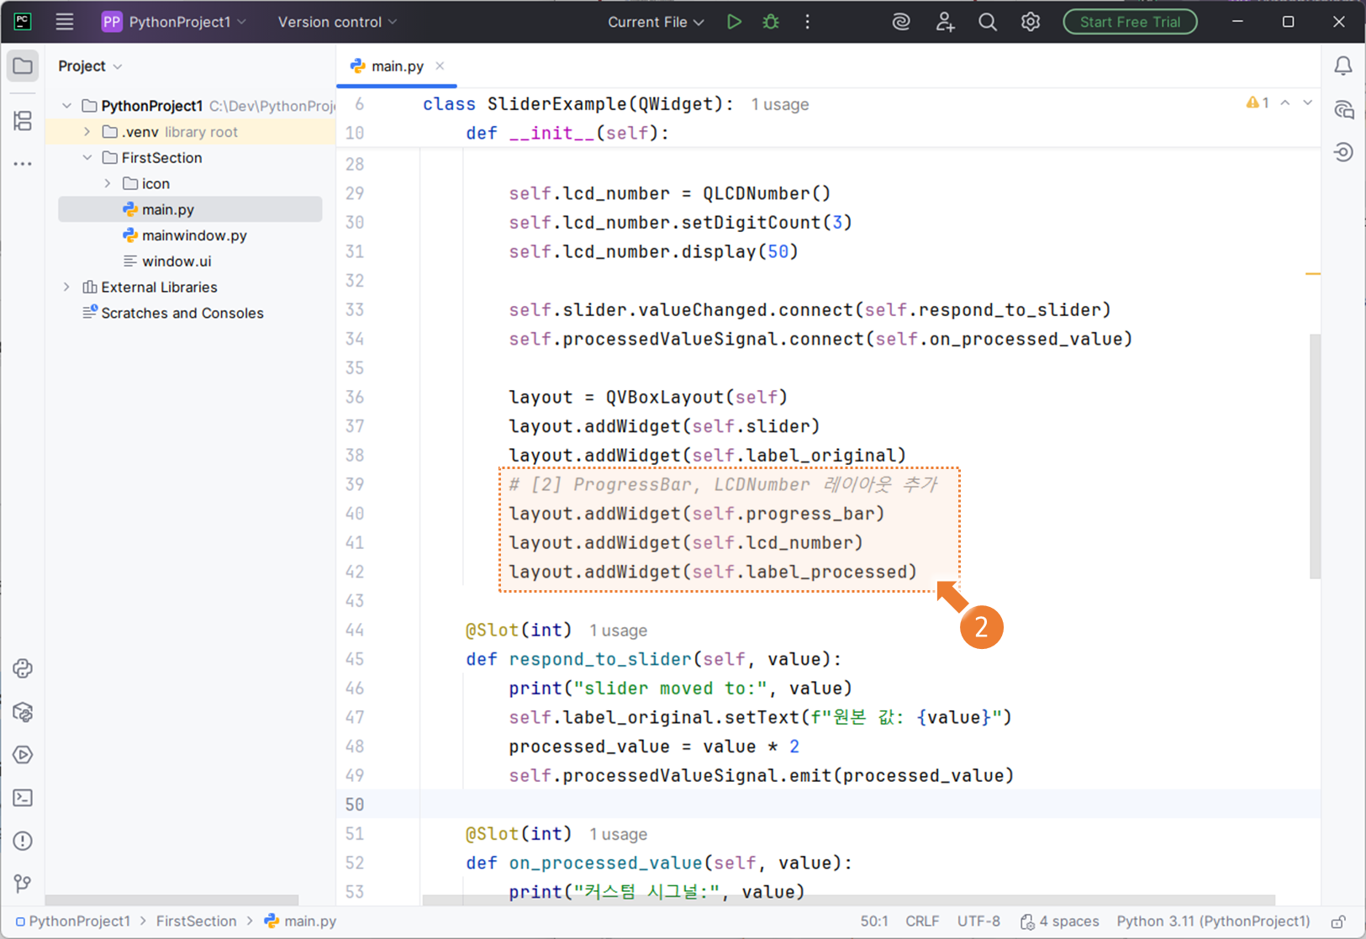The image size is (1366, 939).
Task: Open AI chat icon in right sidebar
Action: click(1343, 109)
